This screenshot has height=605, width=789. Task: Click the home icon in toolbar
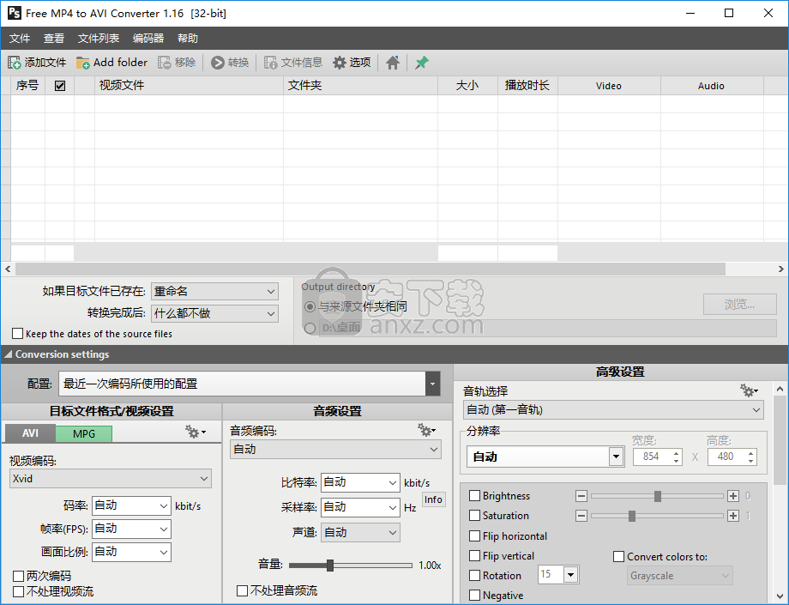[x=393, y=63]
